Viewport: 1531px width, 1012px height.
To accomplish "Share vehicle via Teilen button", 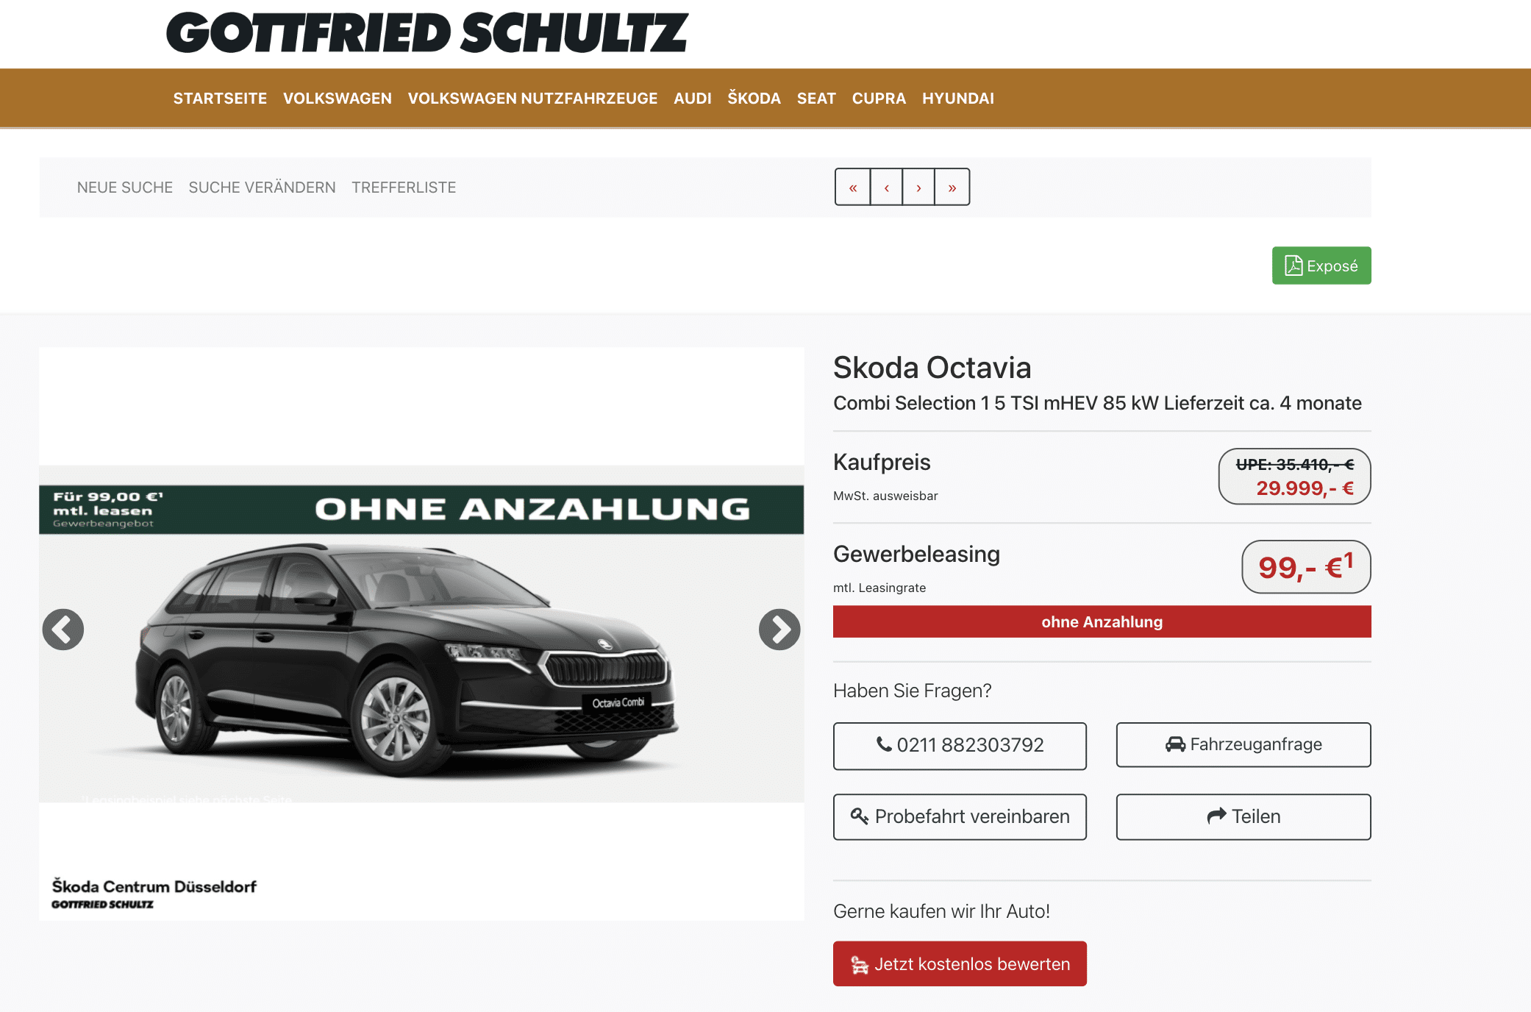I will pos(1243,816).
